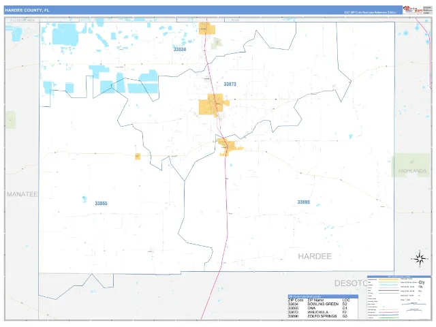Click the compass rose icon

pyautogui.click(x=420, y=259)
